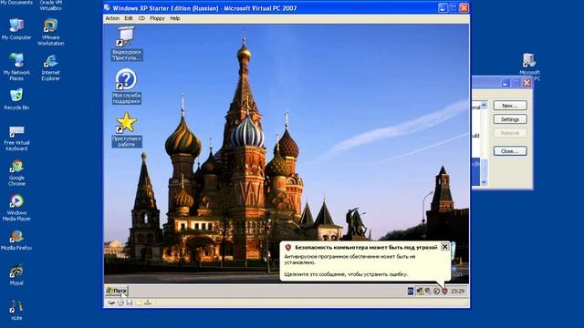
Task: Click hard disk activity icon in VPC status bar
Action: pyautogui.click(x=111, y=302)
